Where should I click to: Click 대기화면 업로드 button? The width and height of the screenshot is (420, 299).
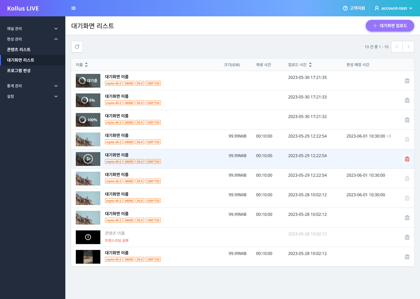[x=390, y=26]
